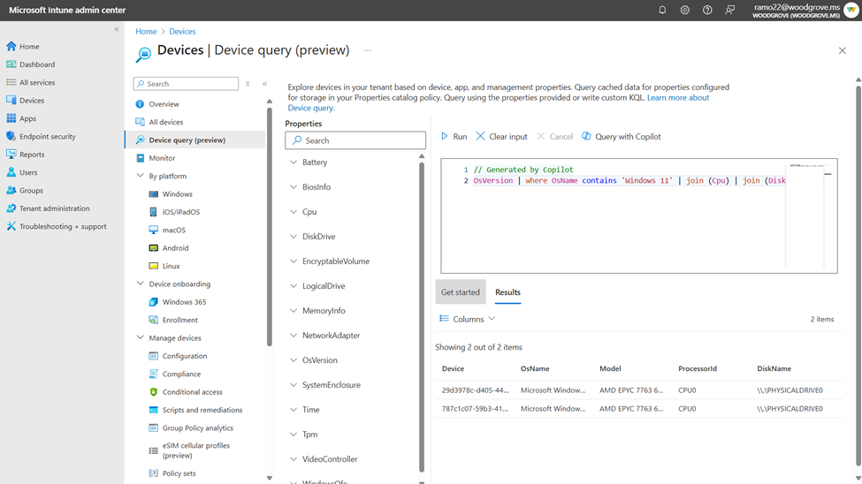Image resolution: width=862 pixels, height=484 pixels.
Task: Collapse the Manage devices section
Action: click(141, 338)
